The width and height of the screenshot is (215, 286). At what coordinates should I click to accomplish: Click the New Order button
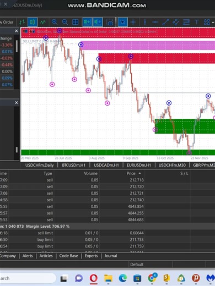pyautogui.click(x=7, y=22)
